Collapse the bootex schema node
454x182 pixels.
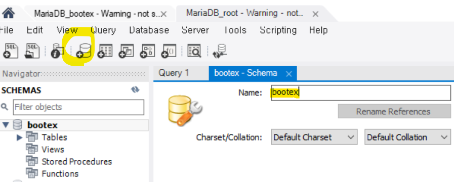(x=6, y=125)
